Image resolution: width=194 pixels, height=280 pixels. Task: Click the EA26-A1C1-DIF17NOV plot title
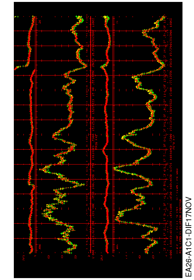(189, 237)
